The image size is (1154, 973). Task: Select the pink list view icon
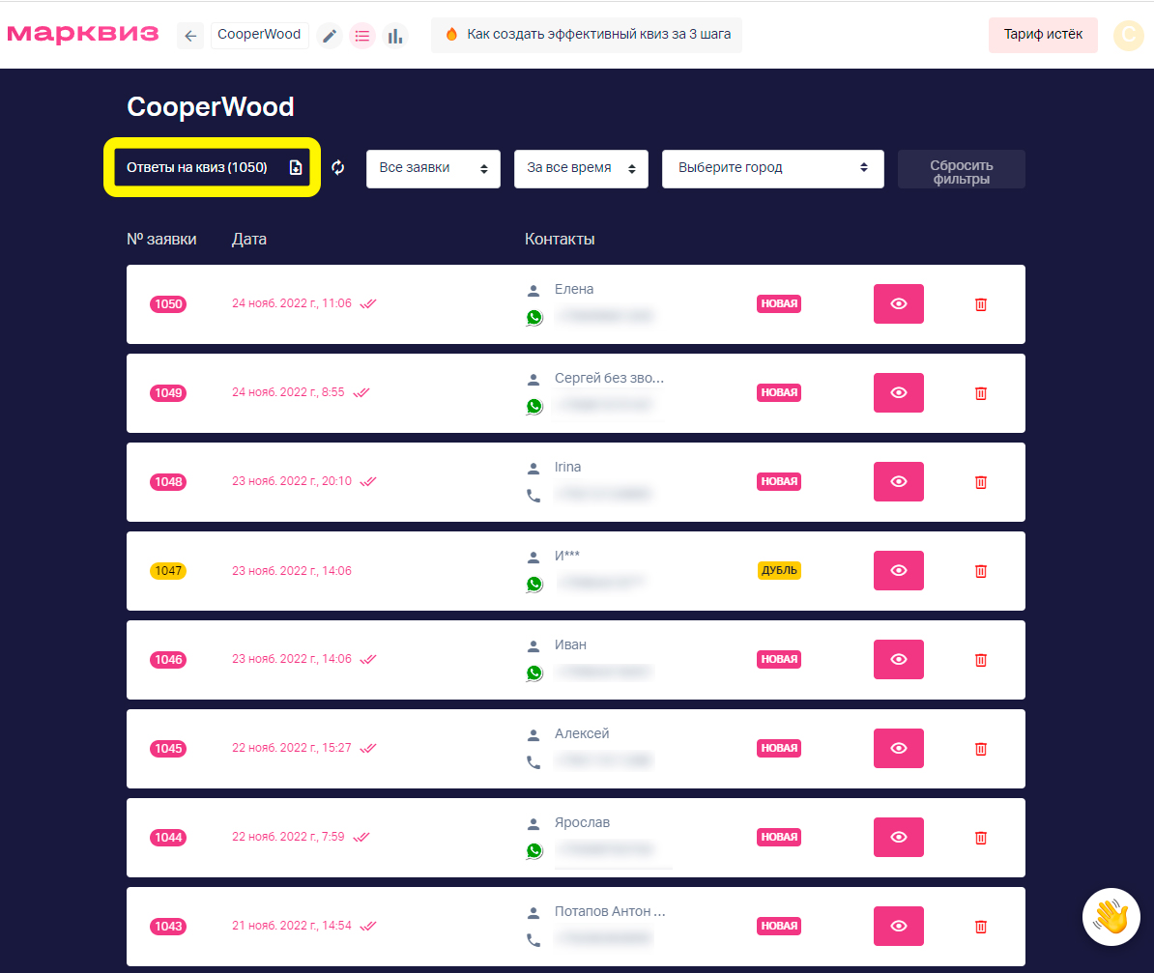pyautogui.click(x=362, y=36)
